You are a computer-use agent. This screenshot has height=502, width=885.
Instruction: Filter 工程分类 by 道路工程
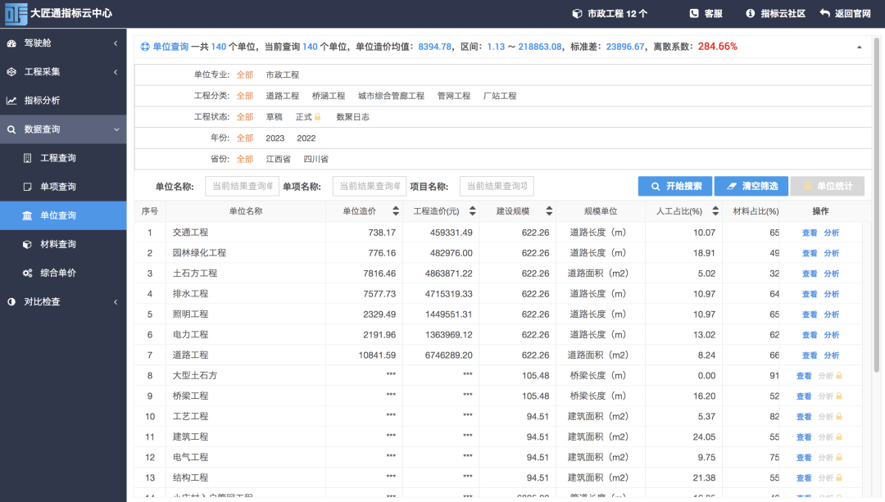point(282,96)
